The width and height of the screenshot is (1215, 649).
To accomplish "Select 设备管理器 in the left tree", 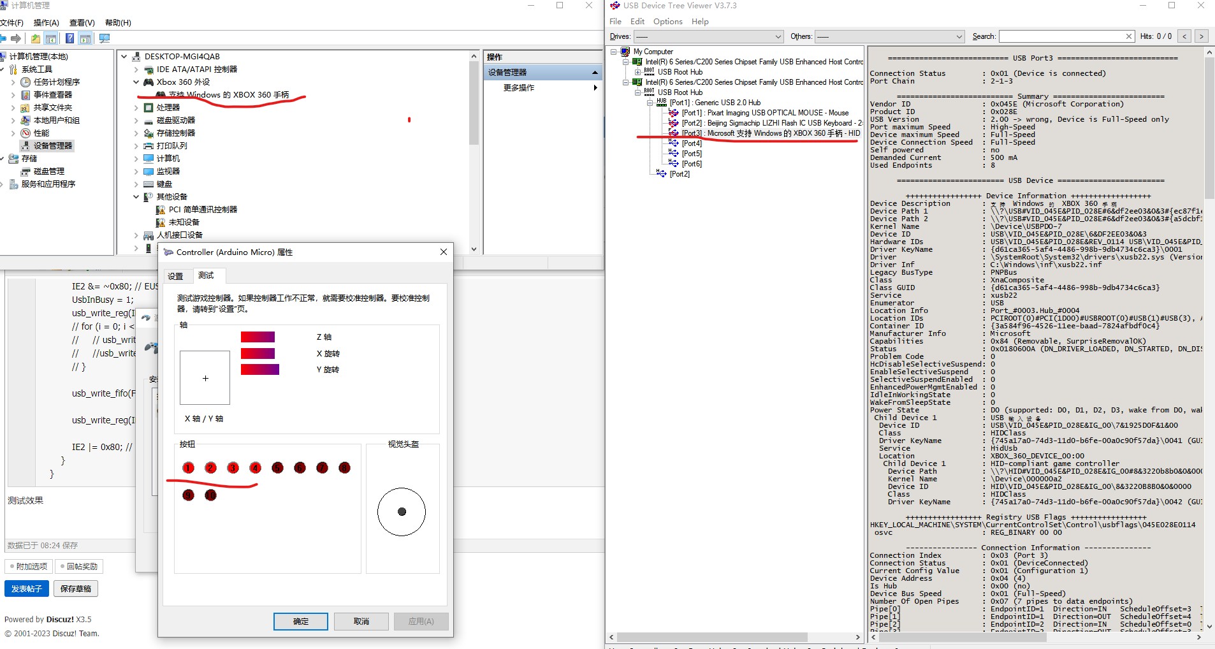I will click(53, 146).
